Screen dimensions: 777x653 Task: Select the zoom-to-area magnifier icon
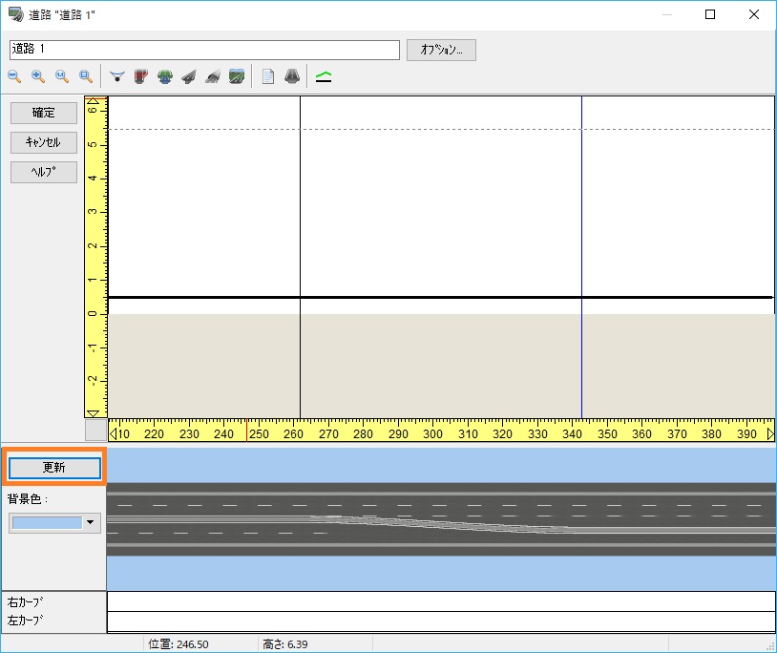click(86, 76)
